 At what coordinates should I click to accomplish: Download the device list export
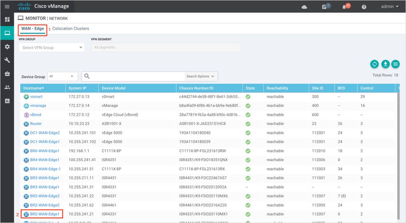[x=385, y=64]
